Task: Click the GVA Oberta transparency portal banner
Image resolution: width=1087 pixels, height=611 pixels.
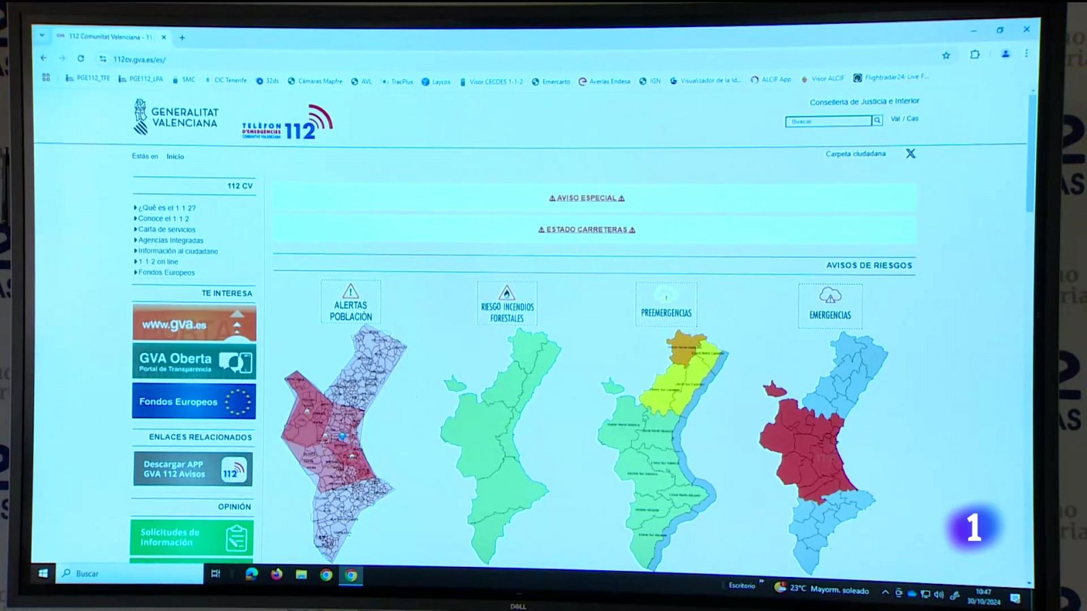Action: (x=194, y=360)
